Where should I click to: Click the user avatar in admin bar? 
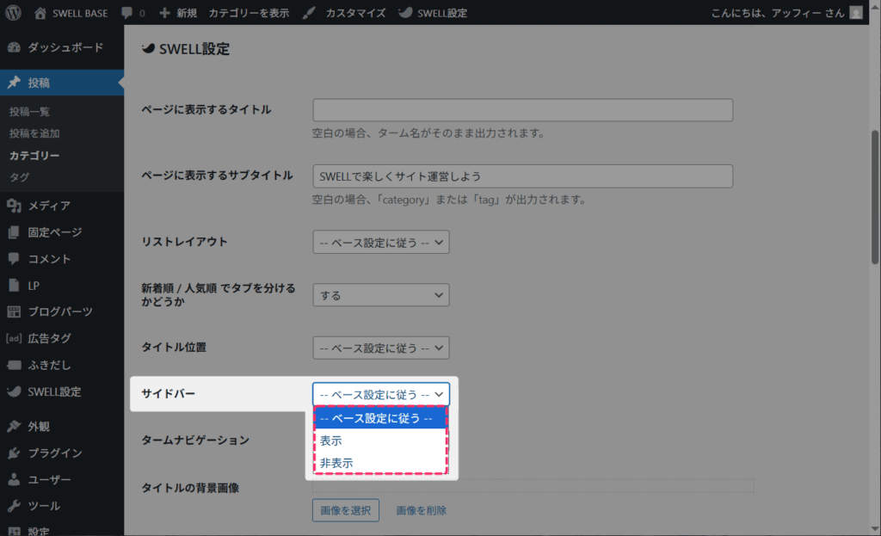pos(856,12)
